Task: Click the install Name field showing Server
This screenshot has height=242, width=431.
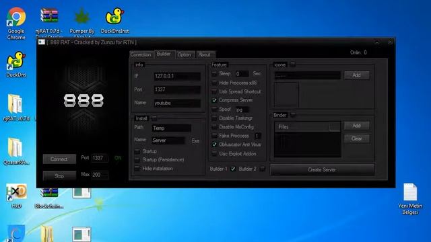Action: (168, 140)
